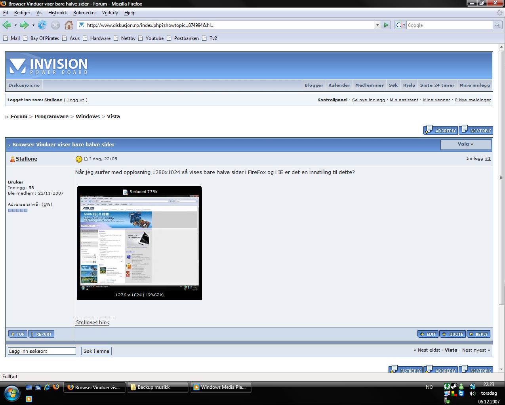Enlarge the attached screenshot thumbnail
The image size is (505, 405).
coord(139,243)
